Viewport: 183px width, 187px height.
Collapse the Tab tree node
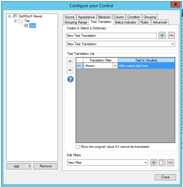tap(15, 21)
